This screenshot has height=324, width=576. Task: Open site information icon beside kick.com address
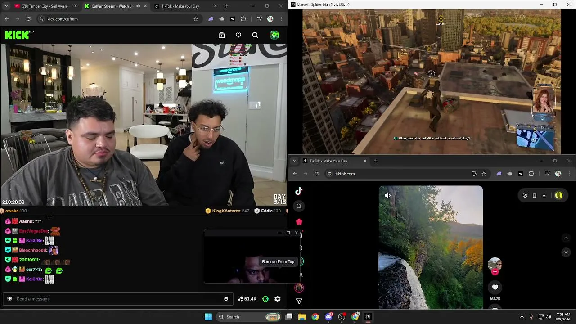pos(41,19)
